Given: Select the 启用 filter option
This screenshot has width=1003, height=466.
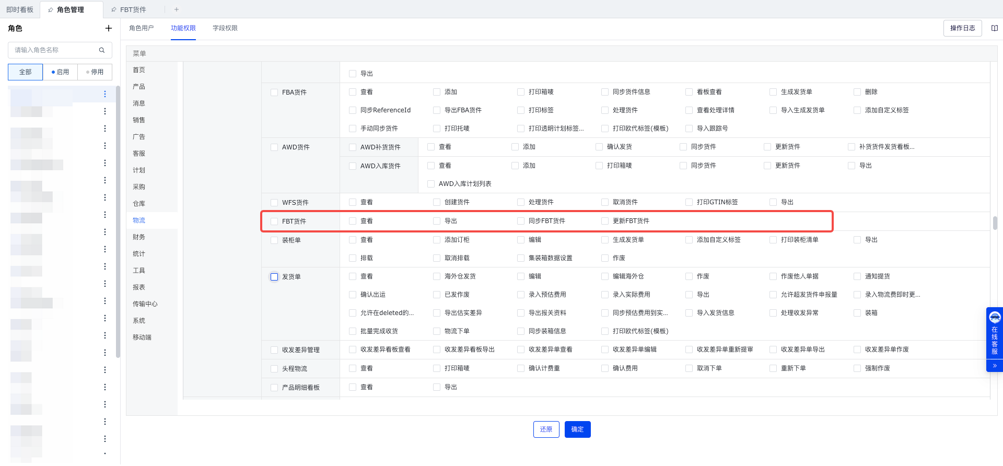Looking at the screenshot, I should pos(60,72).
